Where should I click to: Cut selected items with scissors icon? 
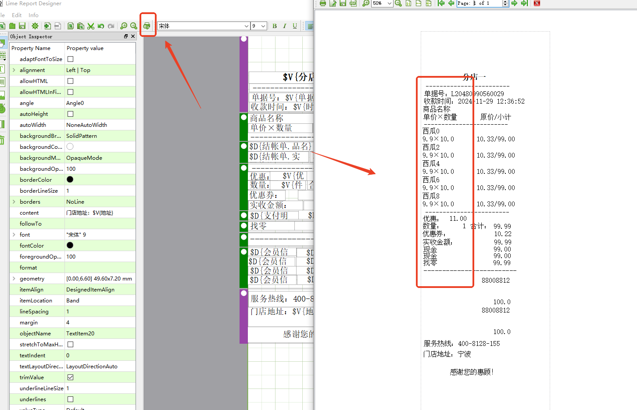[91, 26]
